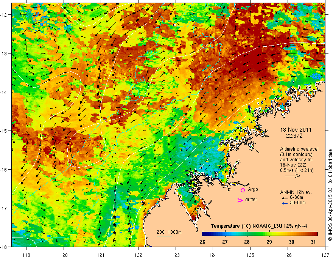Screen dimensions: 333x258
Task: Click the black 0-30m legend arrow
Action: tap(285, 198)
